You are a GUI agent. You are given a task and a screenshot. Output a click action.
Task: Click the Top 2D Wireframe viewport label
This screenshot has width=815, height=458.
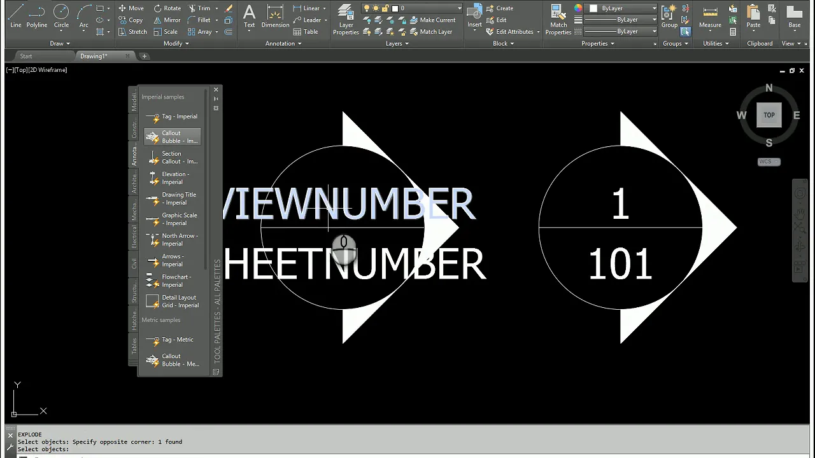click(x=36, y=70)
